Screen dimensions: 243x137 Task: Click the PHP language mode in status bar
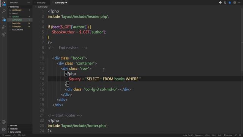click(219, 135)
